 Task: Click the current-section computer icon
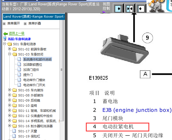pos(5,39)
